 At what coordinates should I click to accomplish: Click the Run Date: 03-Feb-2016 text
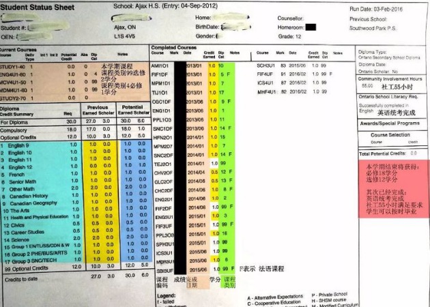(376, 9)
